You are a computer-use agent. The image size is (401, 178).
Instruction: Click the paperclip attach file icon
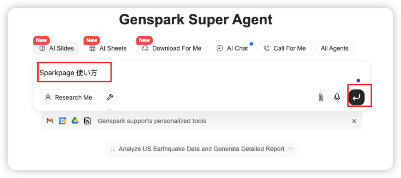coord(321,97)
